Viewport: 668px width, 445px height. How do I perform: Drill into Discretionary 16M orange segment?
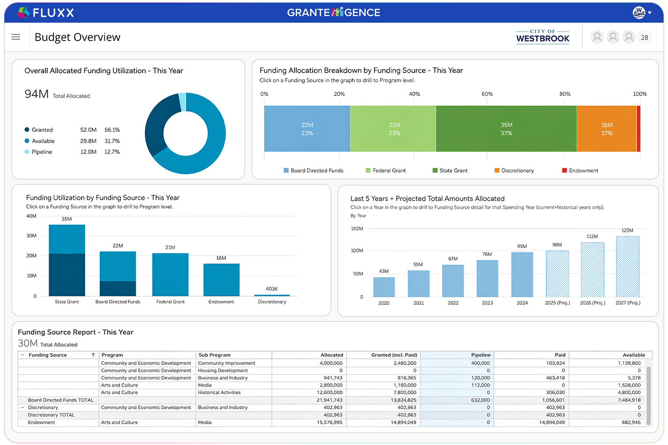point(607,129)
